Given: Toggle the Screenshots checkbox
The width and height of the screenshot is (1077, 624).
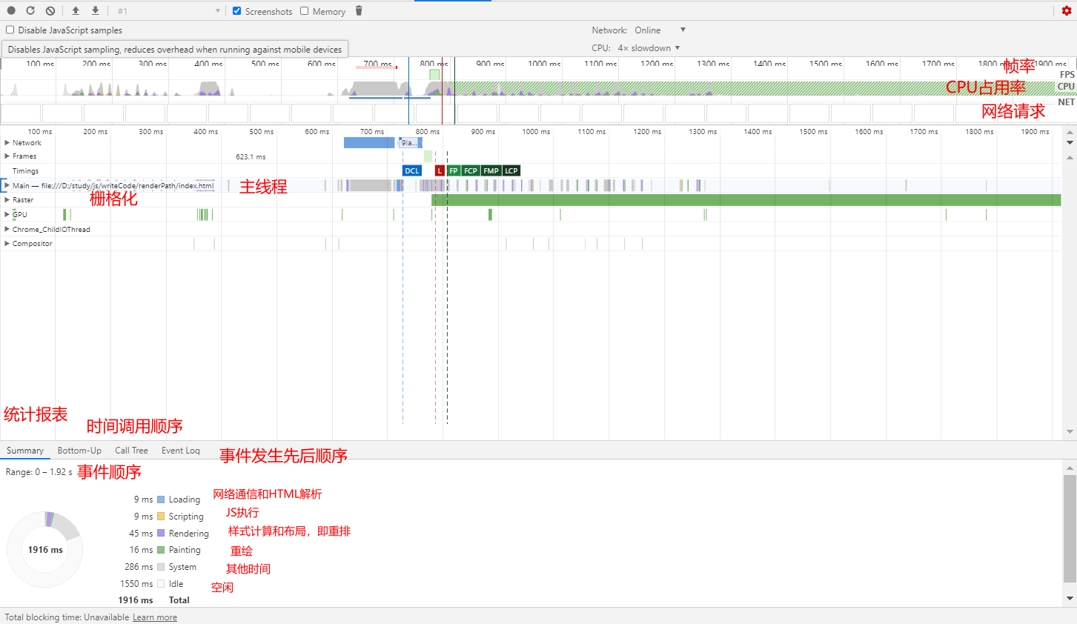Looking at the screenshot, I should pos(237,11).
